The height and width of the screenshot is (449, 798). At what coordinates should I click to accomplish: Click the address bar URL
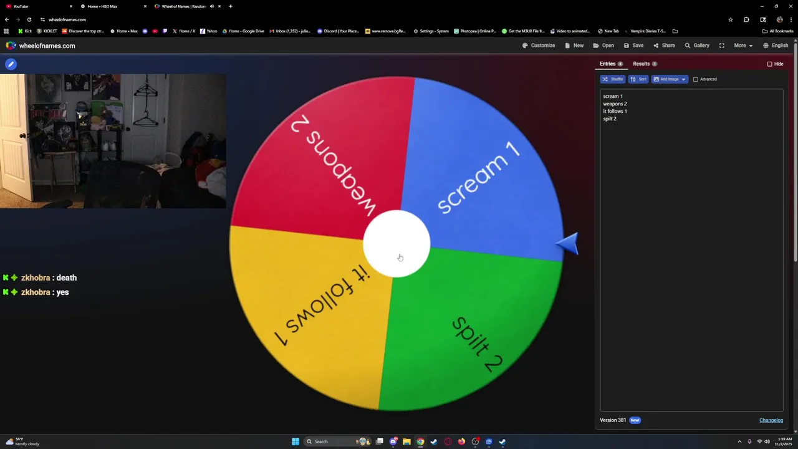tap(67, 19)
